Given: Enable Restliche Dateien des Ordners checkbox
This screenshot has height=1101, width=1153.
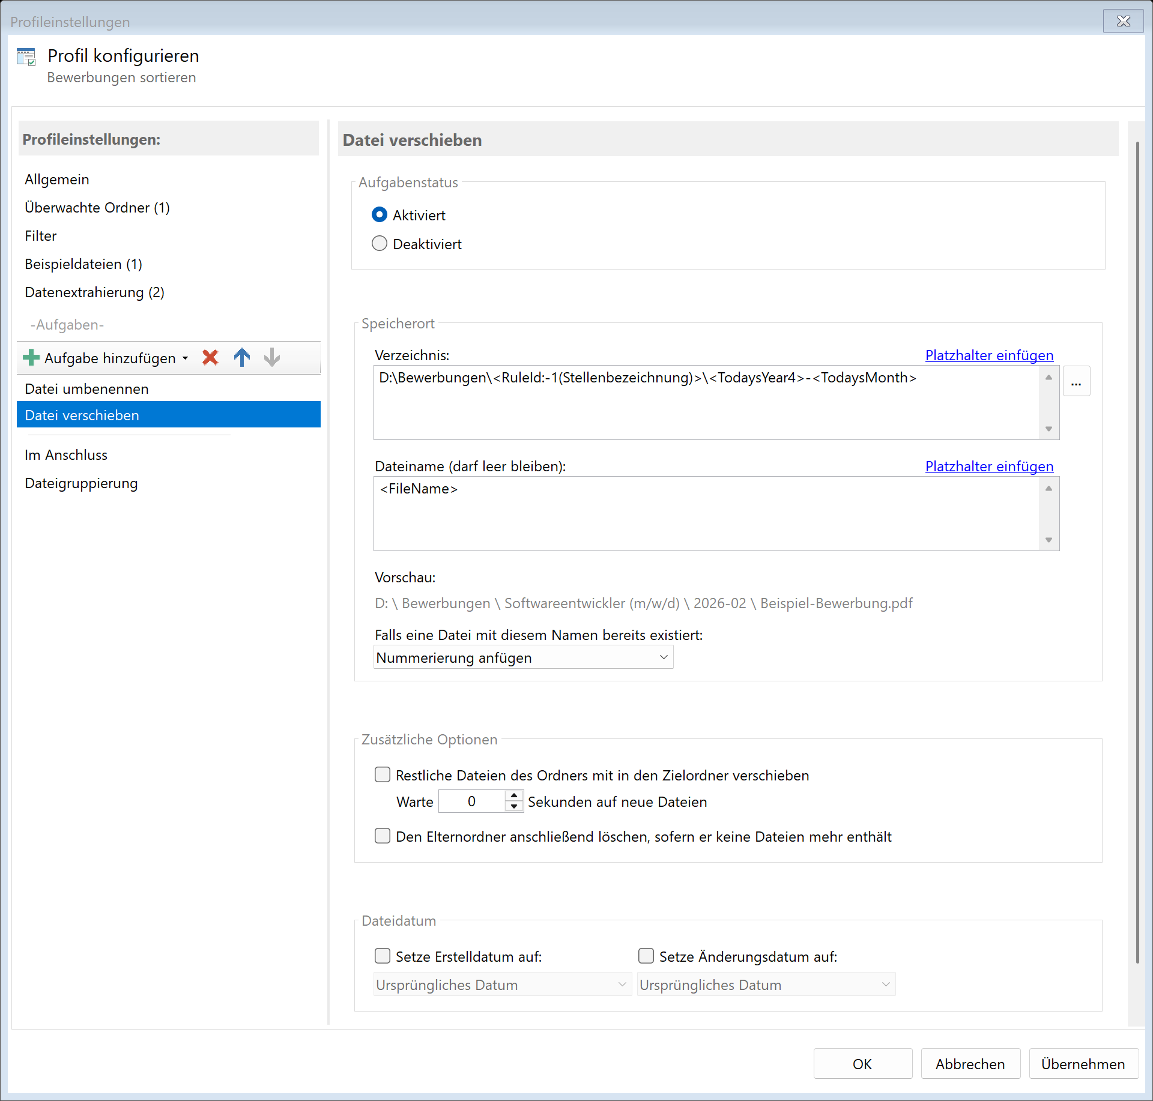Looking at the screenshot, I should click(383, 775).
